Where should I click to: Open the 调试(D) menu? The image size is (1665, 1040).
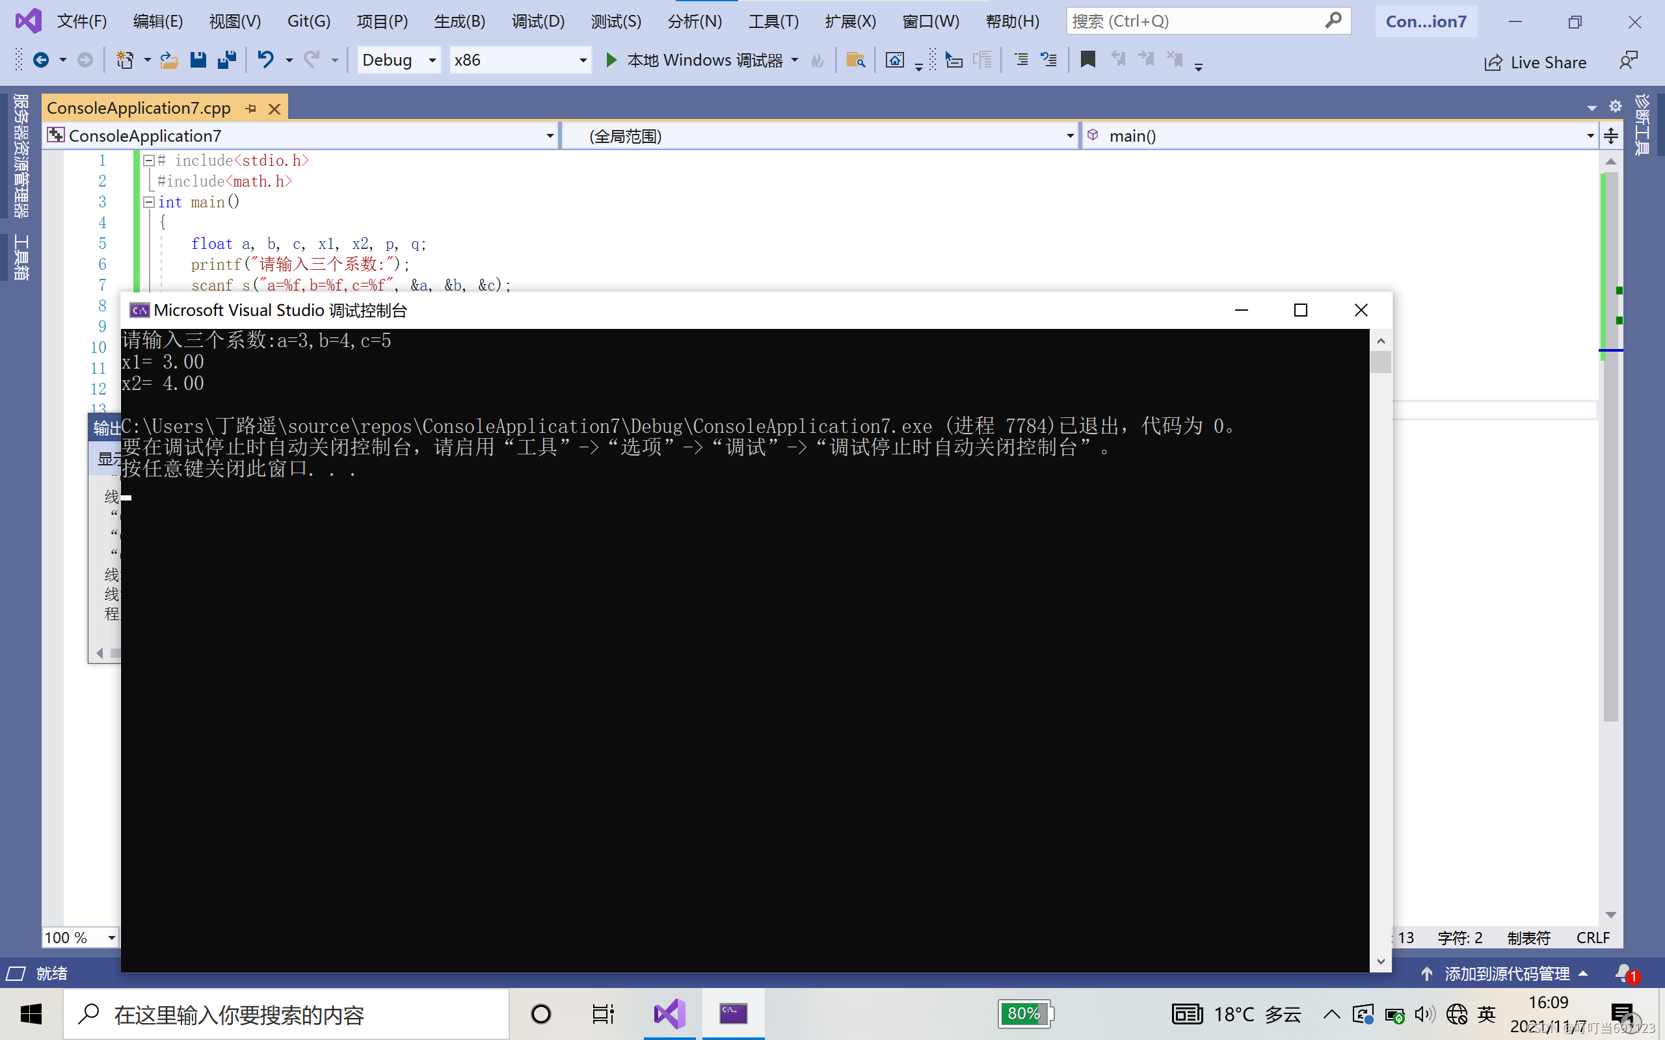538,21
